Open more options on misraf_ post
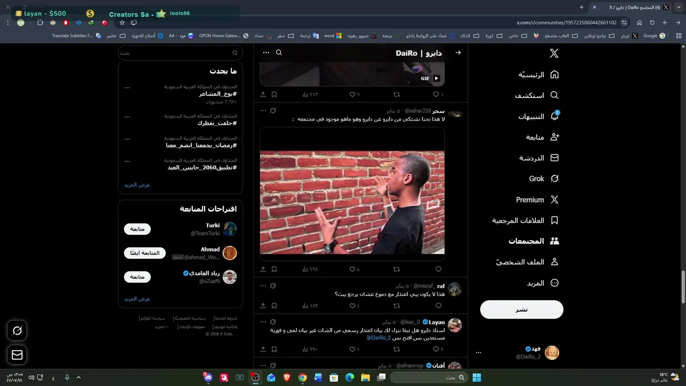 tap(263, 286)
